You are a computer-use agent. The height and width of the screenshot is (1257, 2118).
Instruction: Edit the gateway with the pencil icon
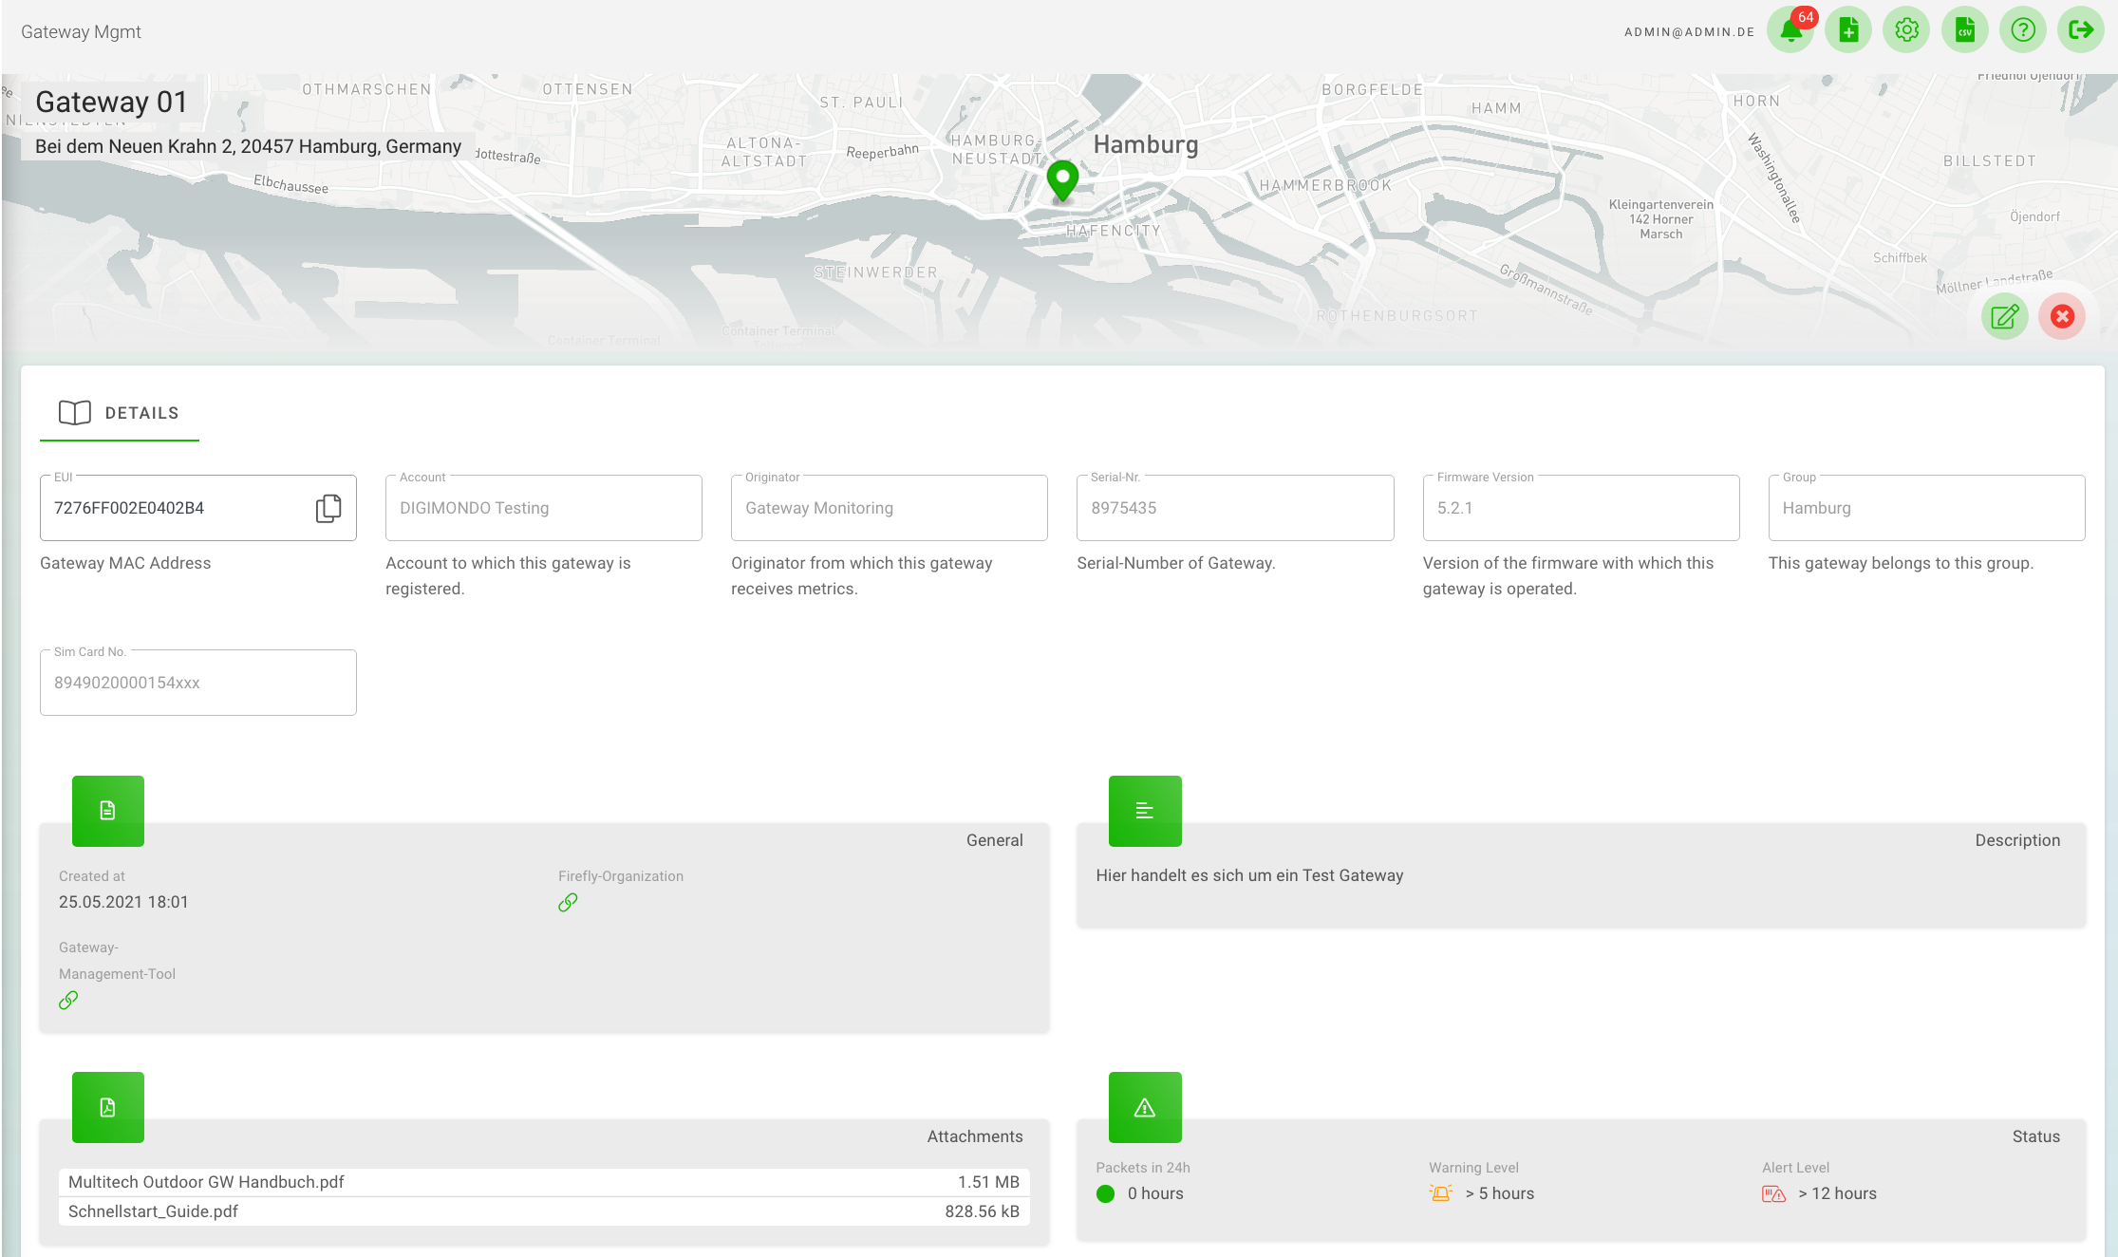click(2004, 316)
